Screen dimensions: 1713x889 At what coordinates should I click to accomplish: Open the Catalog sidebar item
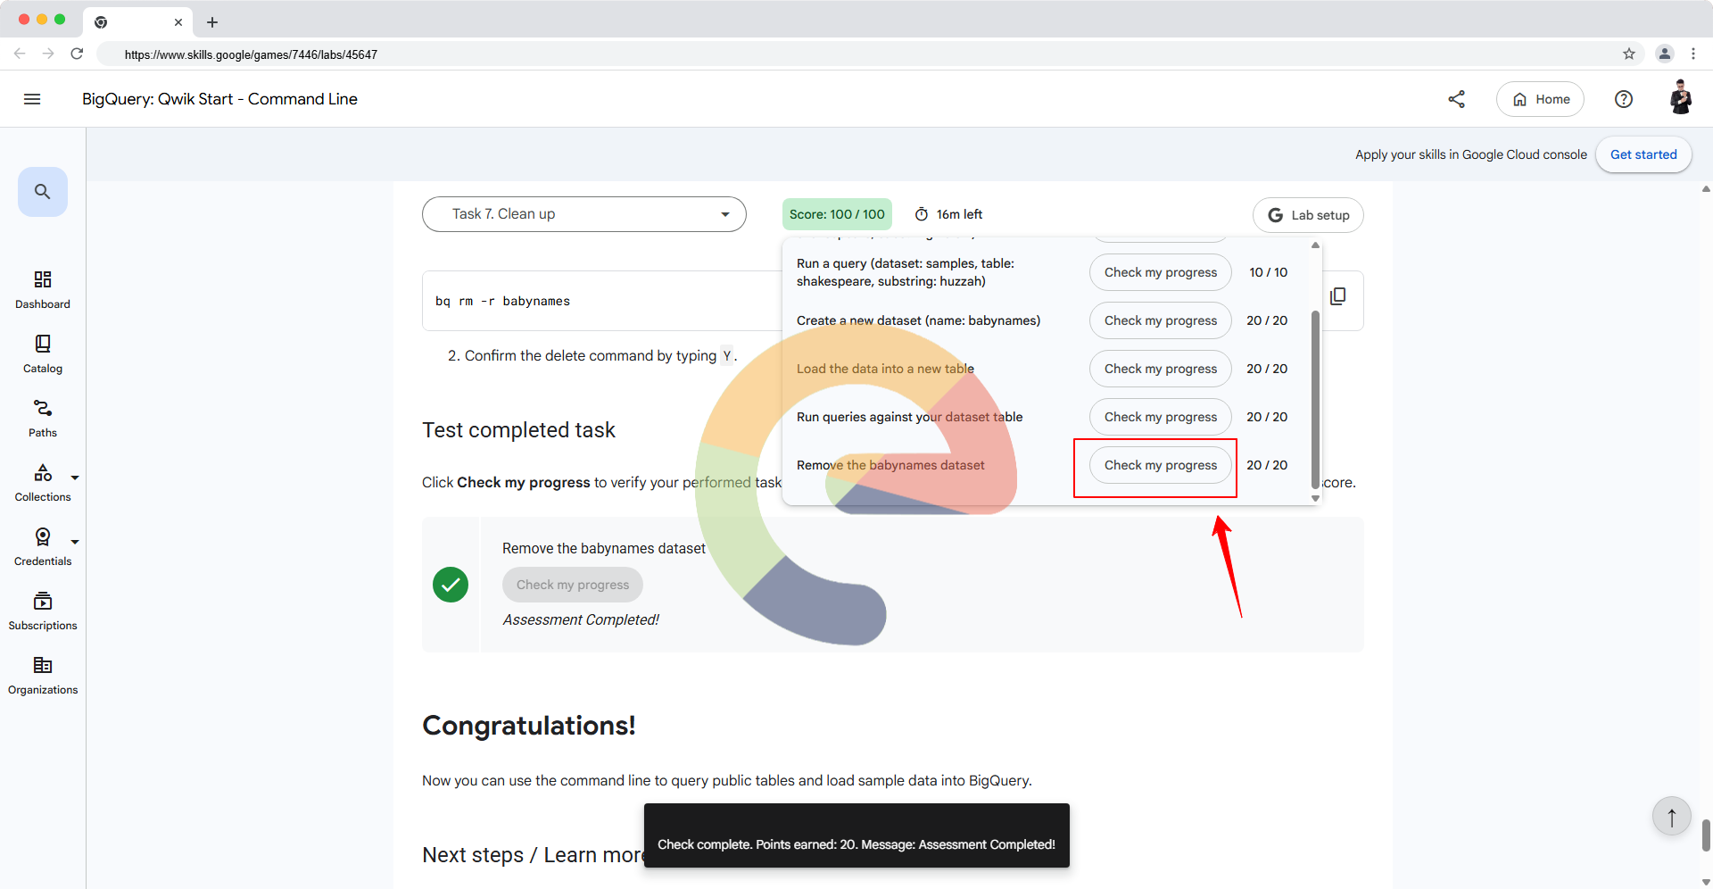[43, 354]
